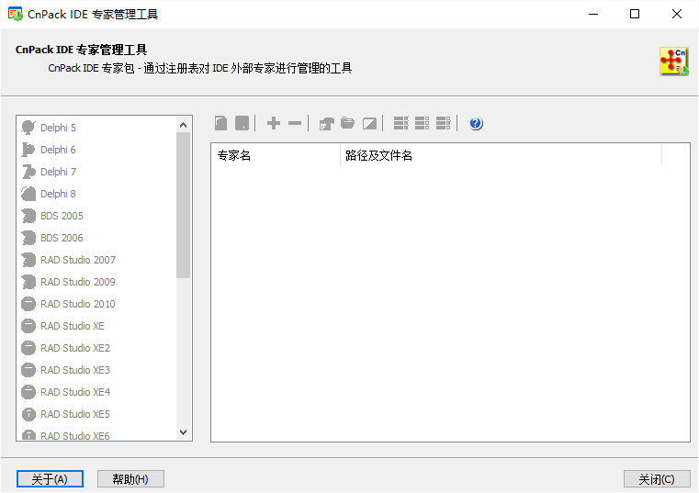The image size is (699, 493).
Task: Select RAD Studio 2007 in IDE list
Action: 96,260
